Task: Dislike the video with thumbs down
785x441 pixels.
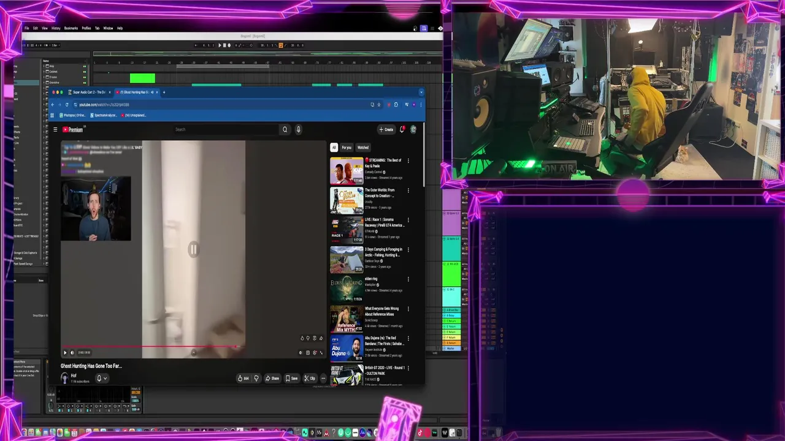Action: click(256, 379)
